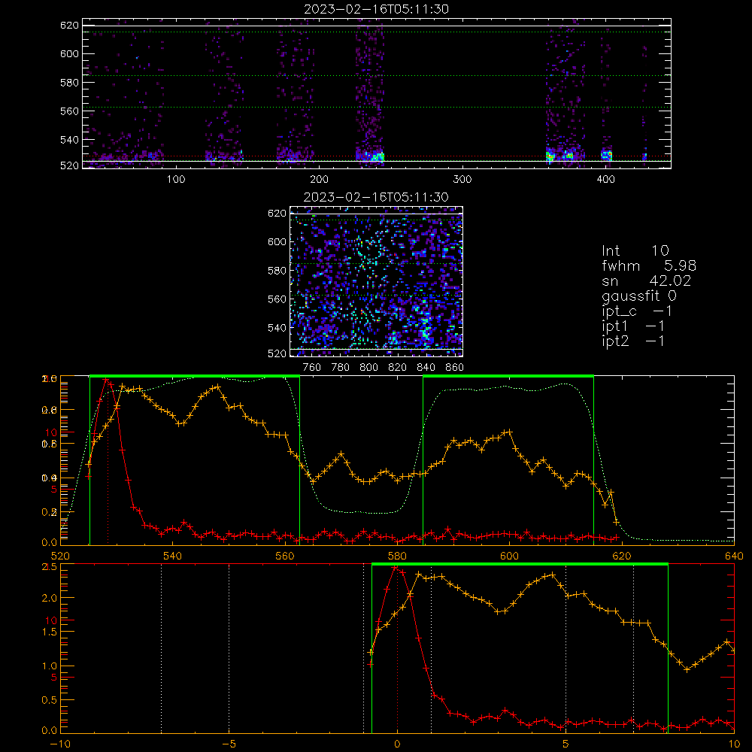Click the top spectrogram title 2023-02-16T05:11:30
Image resolution: width=752 pixels, height=752 pixels.
tap(376, 8)
